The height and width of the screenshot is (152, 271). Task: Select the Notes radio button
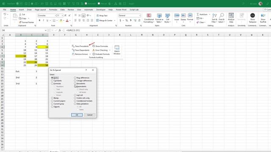click(x=52, y=78)
